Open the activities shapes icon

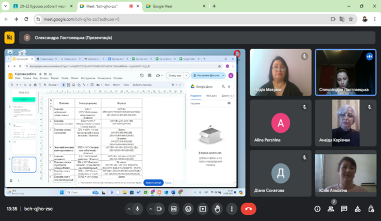[x=357, y=209]
